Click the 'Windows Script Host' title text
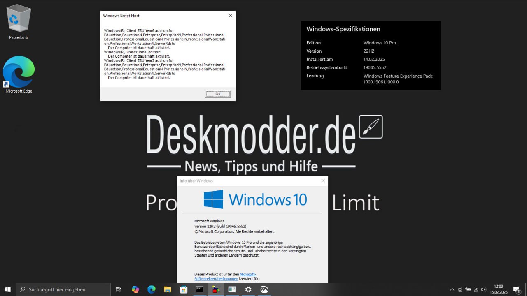Image resolution: width=527 pixels, height=296 pixels. [x=121, y=16]
